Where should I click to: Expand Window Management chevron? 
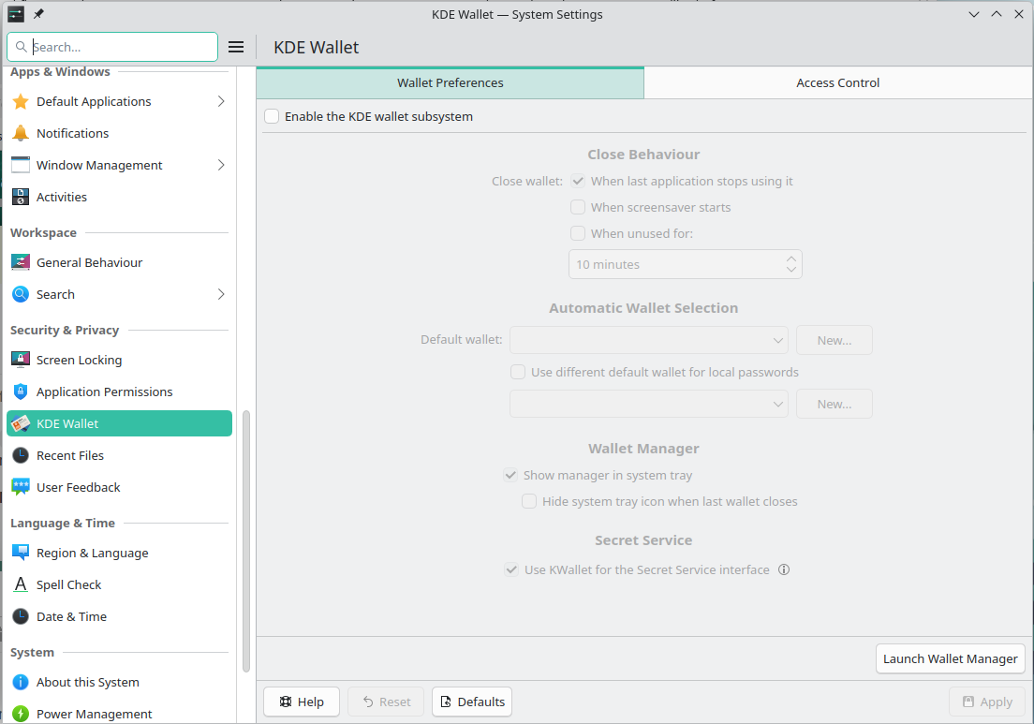221,165
